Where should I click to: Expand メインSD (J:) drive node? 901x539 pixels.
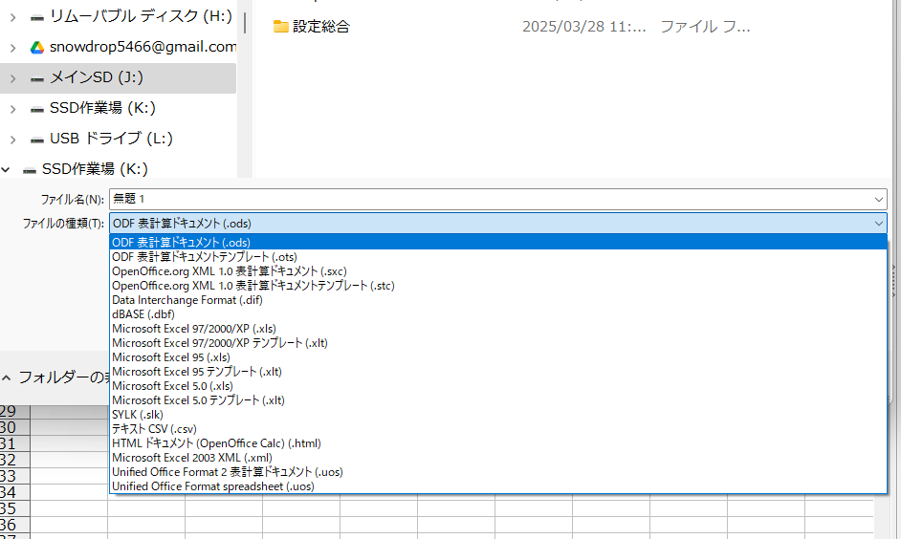click(x=12, y=78)
